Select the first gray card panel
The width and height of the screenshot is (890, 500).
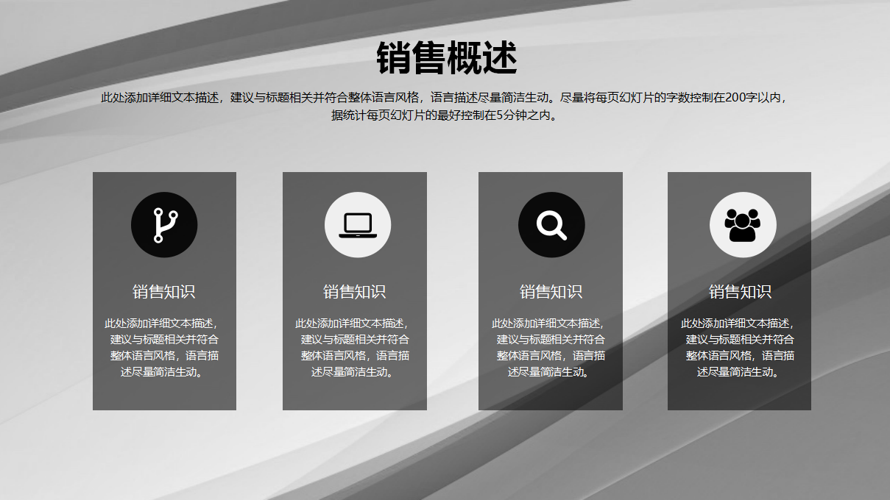click(x=163, y=390)
